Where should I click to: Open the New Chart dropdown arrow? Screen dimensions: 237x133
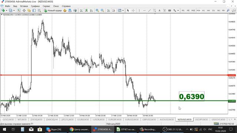click(x=7, y=11)
